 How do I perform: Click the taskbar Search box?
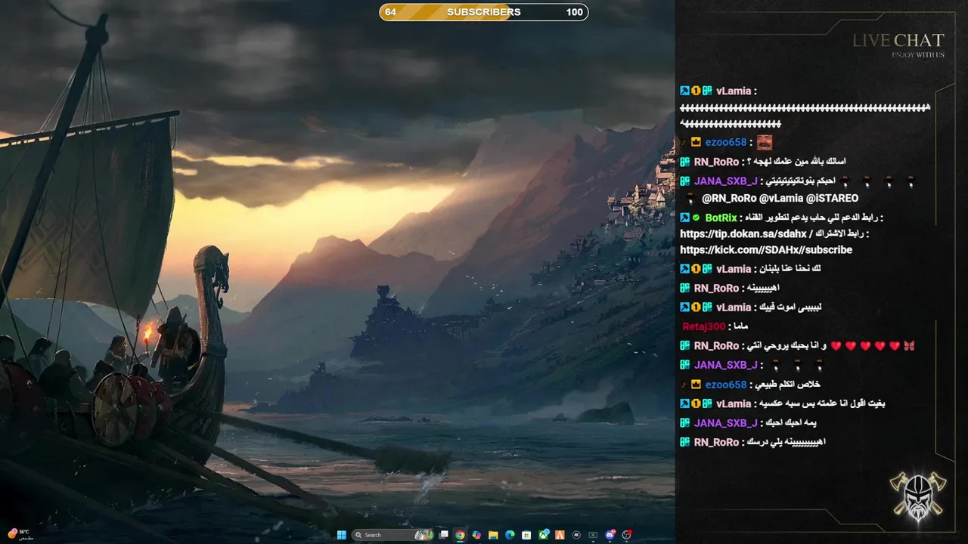click(393, 535)
